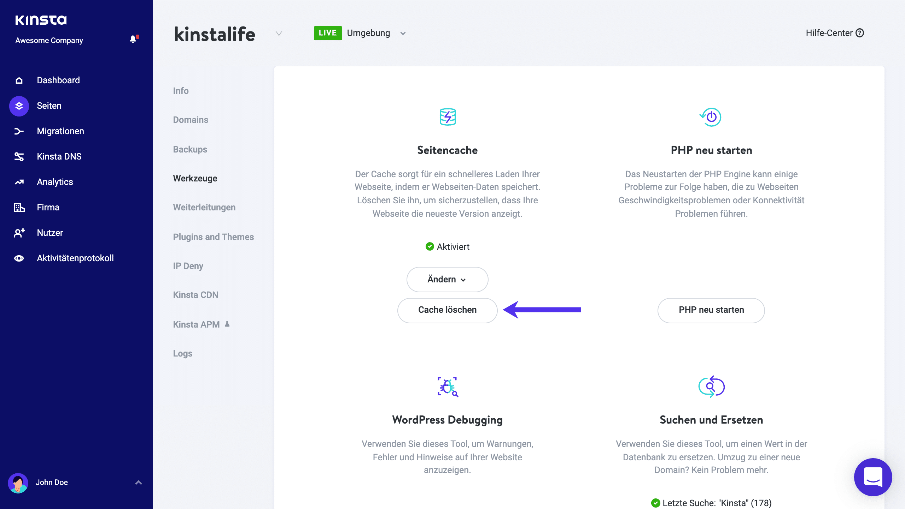This screenshot has width=905, height=509.
Task: Click the Kinsta DNS icon
Action: tap(19, 157)
